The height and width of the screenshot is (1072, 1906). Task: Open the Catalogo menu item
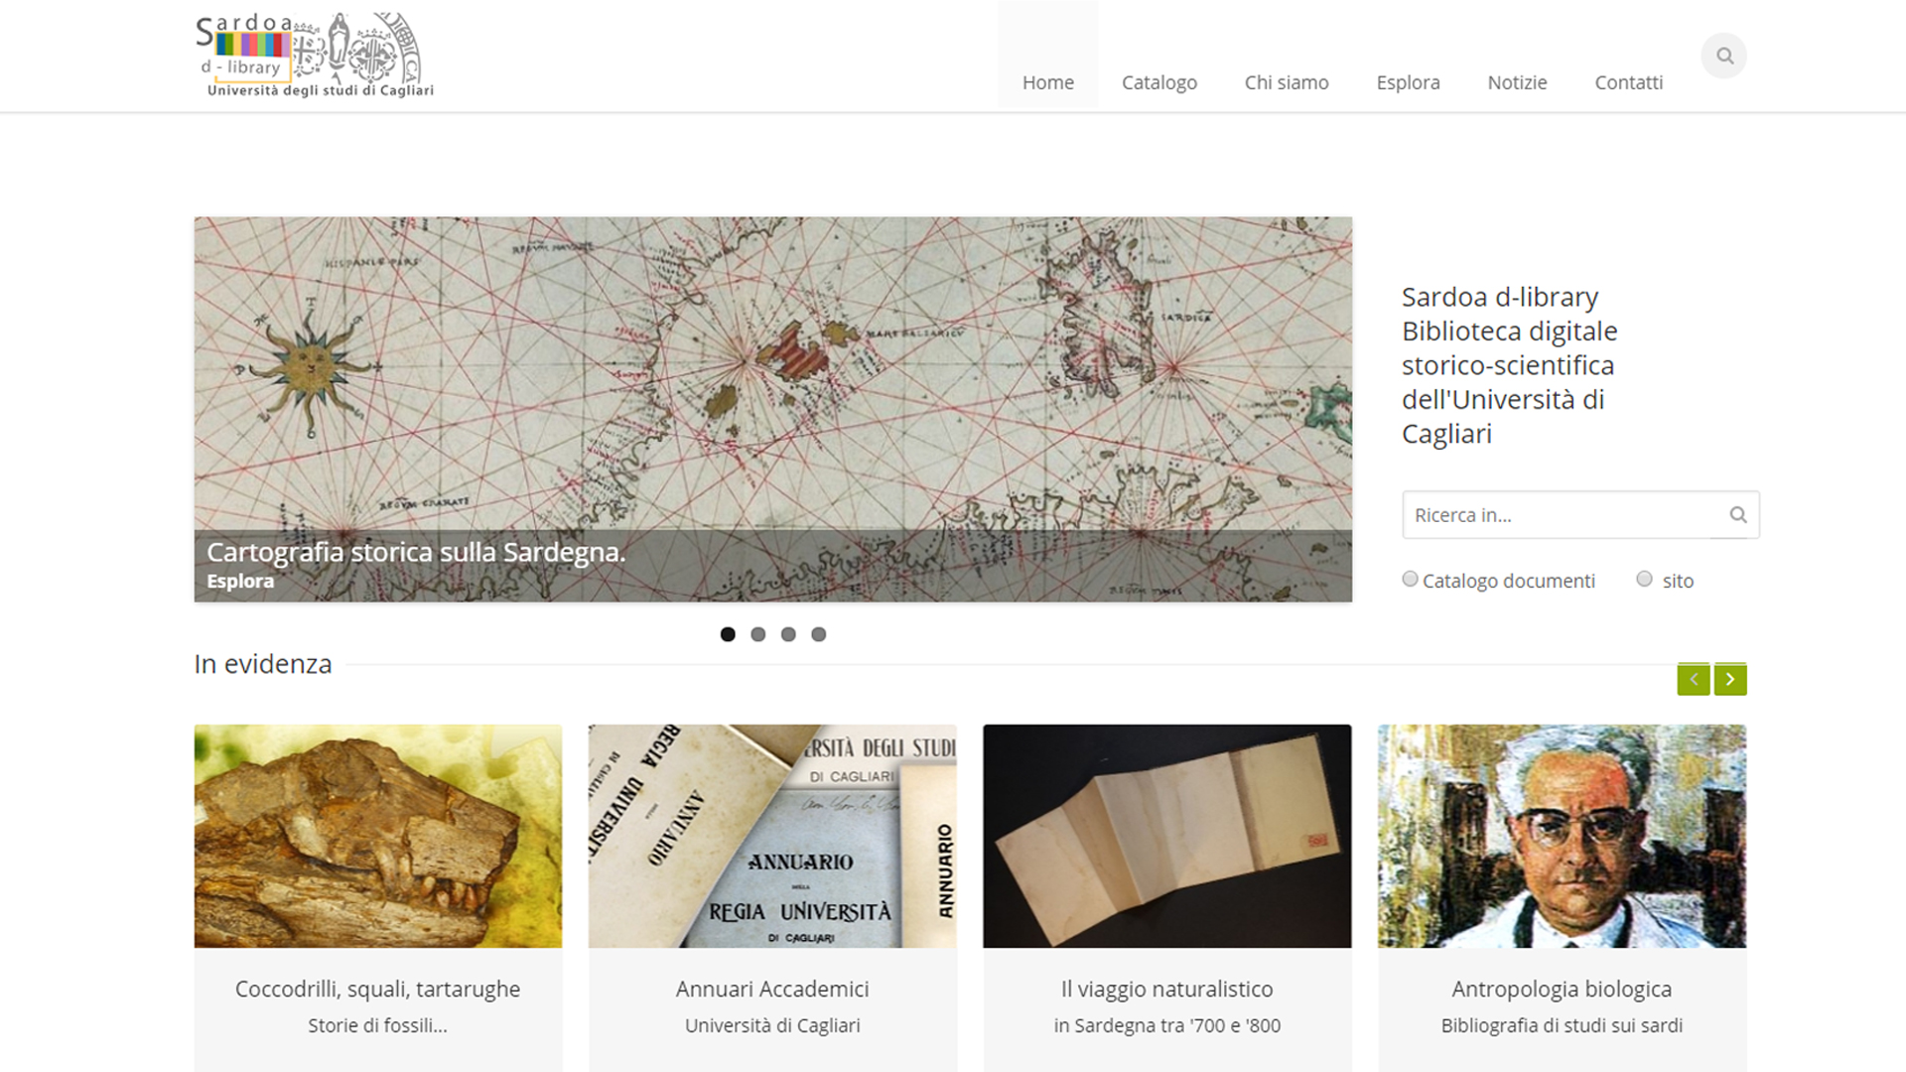tap(1159, 82)
